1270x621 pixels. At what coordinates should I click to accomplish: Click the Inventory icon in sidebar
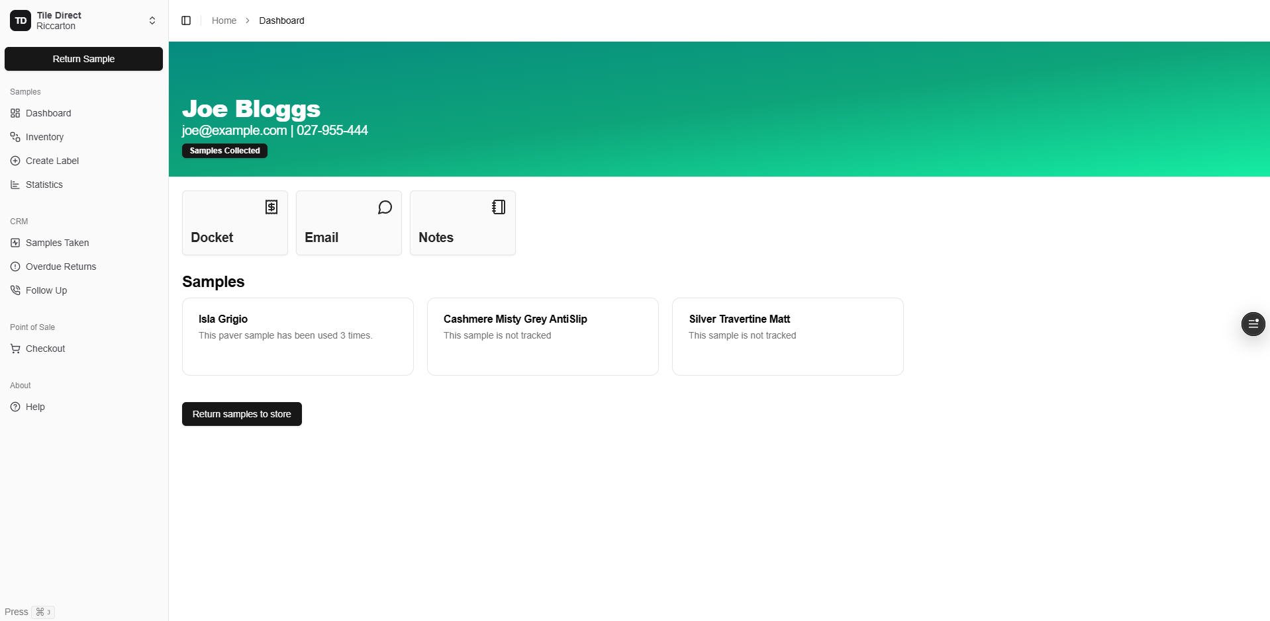coord(15,137)
